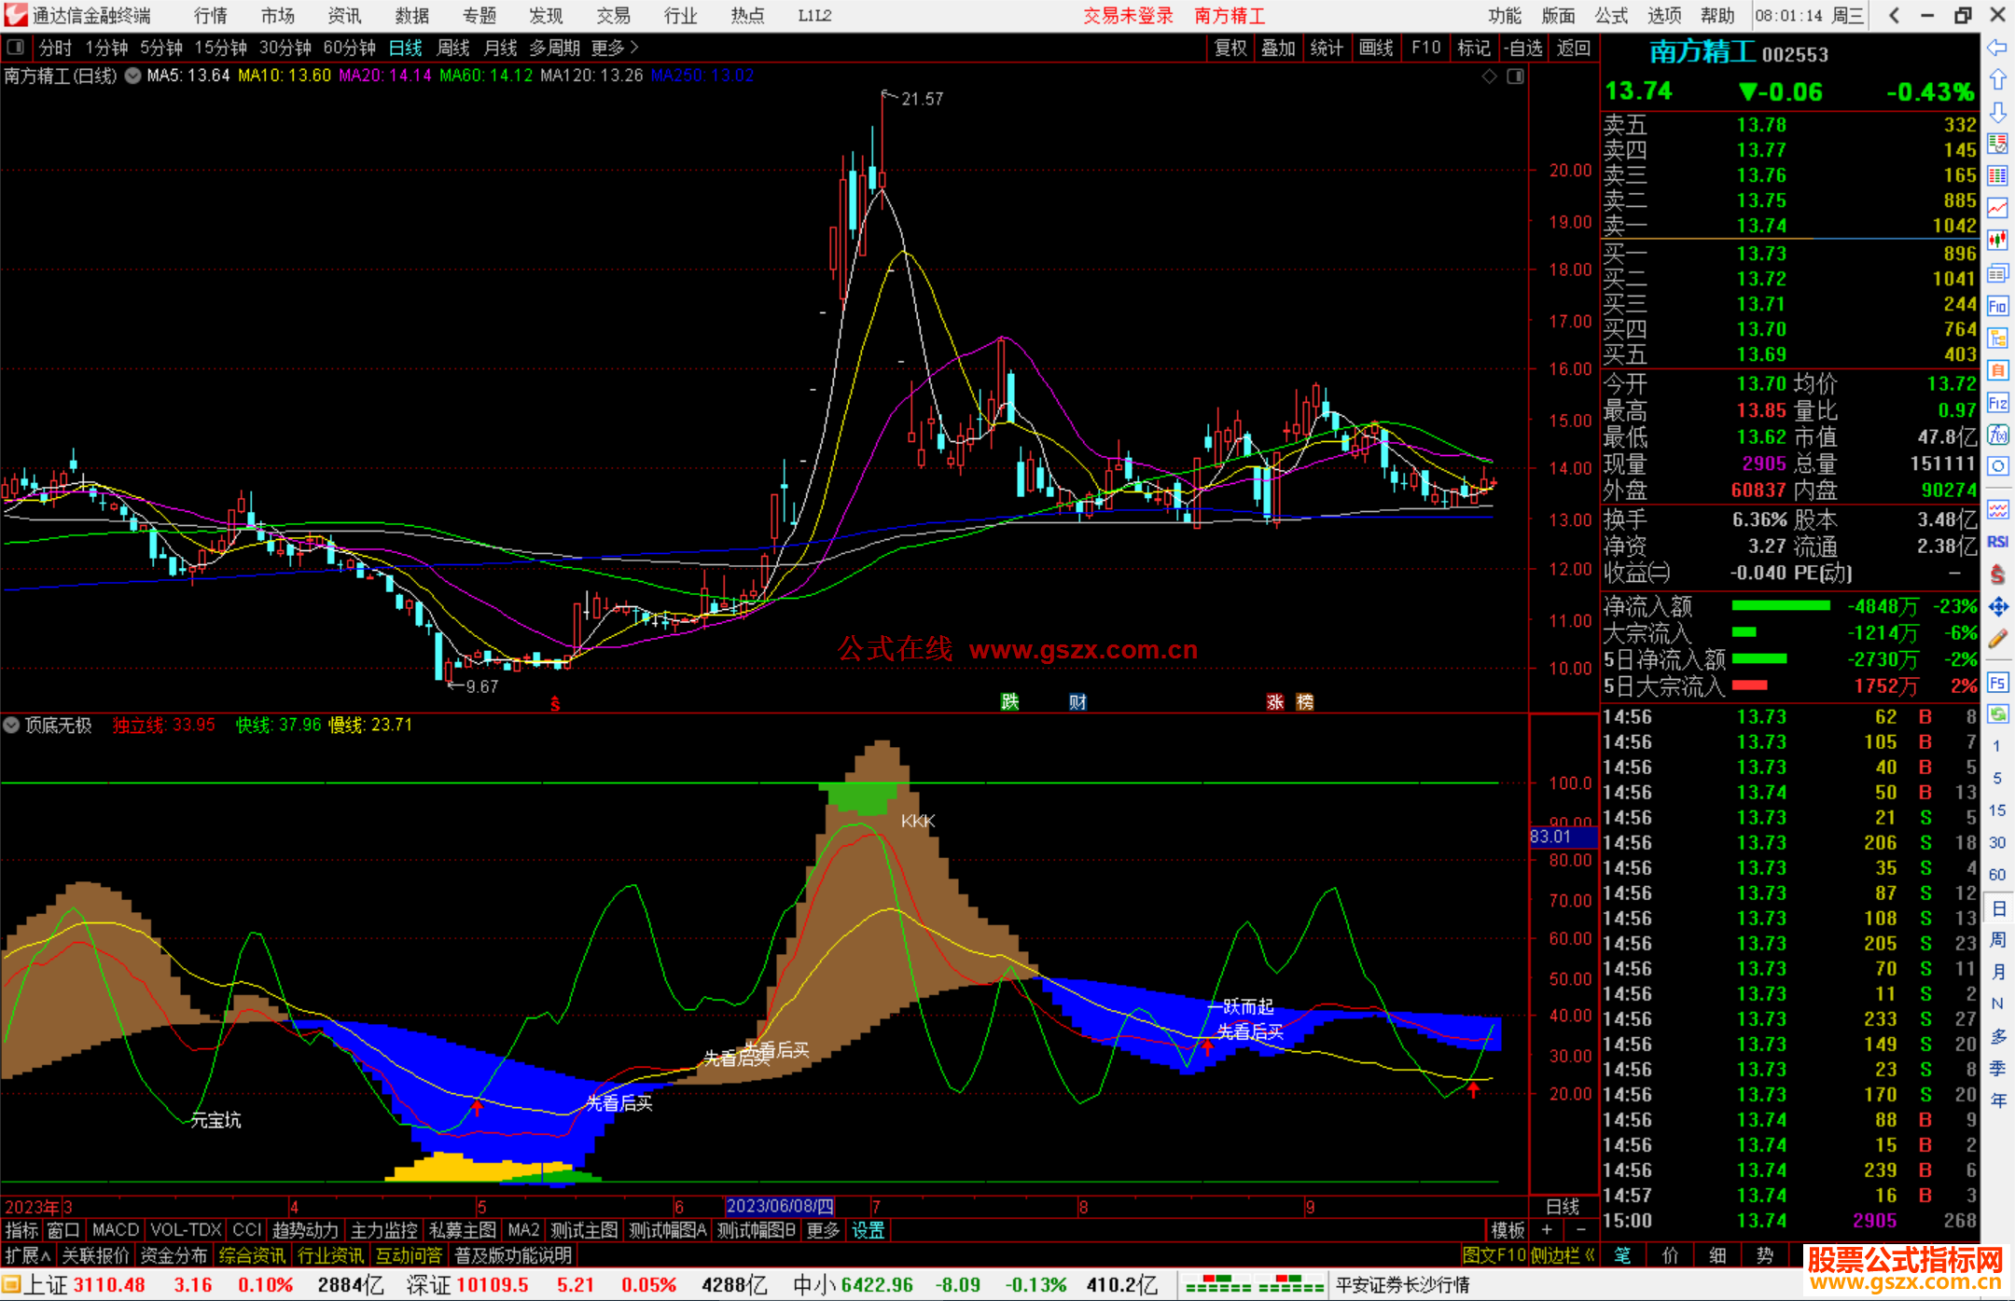2015x1301 pixels.
Task: Open the intraday line chart icon
Action: pyautogui.click(x=1997, y=208)
